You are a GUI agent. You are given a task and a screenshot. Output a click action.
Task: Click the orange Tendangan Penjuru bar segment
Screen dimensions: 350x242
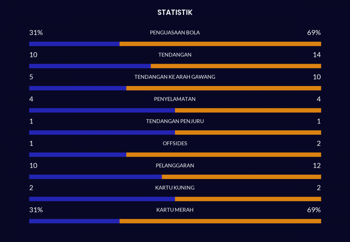(248, 133)
